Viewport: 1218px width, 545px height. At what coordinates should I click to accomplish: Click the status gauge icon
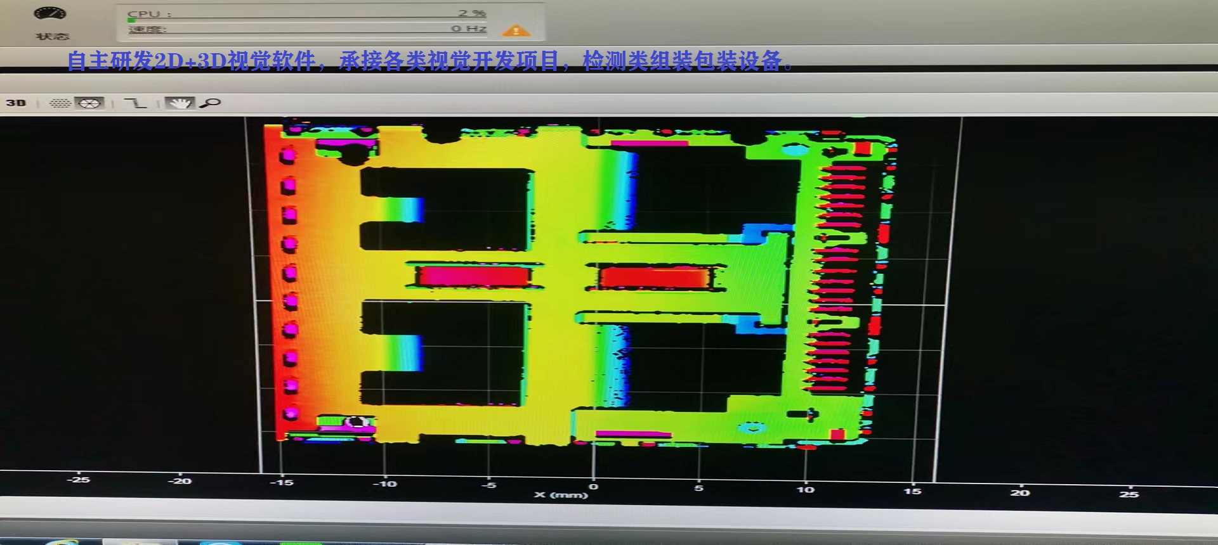[50, 14]
